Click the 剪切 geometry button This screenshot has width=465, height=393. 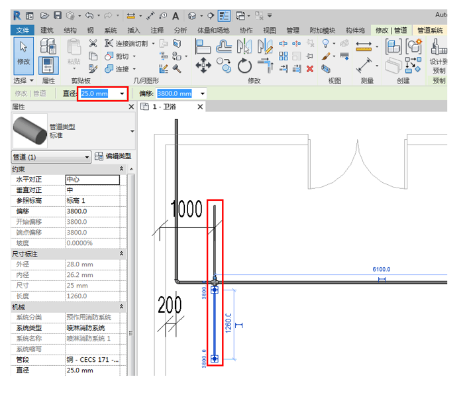[117, 56]
